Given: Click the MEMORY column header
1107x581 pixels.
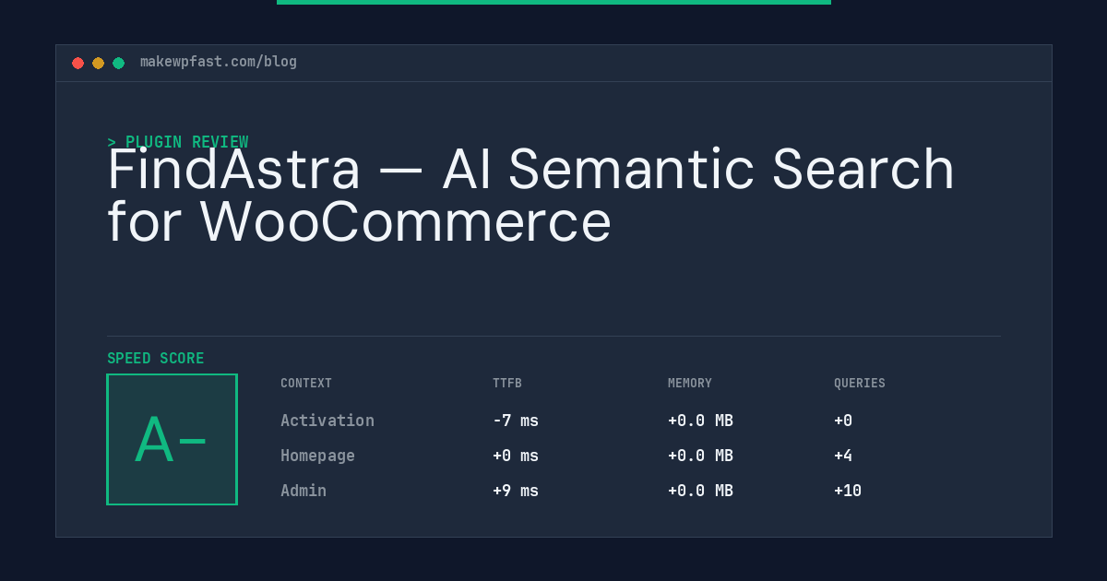Looking at the screenshot, I should (x=690, y=384).
